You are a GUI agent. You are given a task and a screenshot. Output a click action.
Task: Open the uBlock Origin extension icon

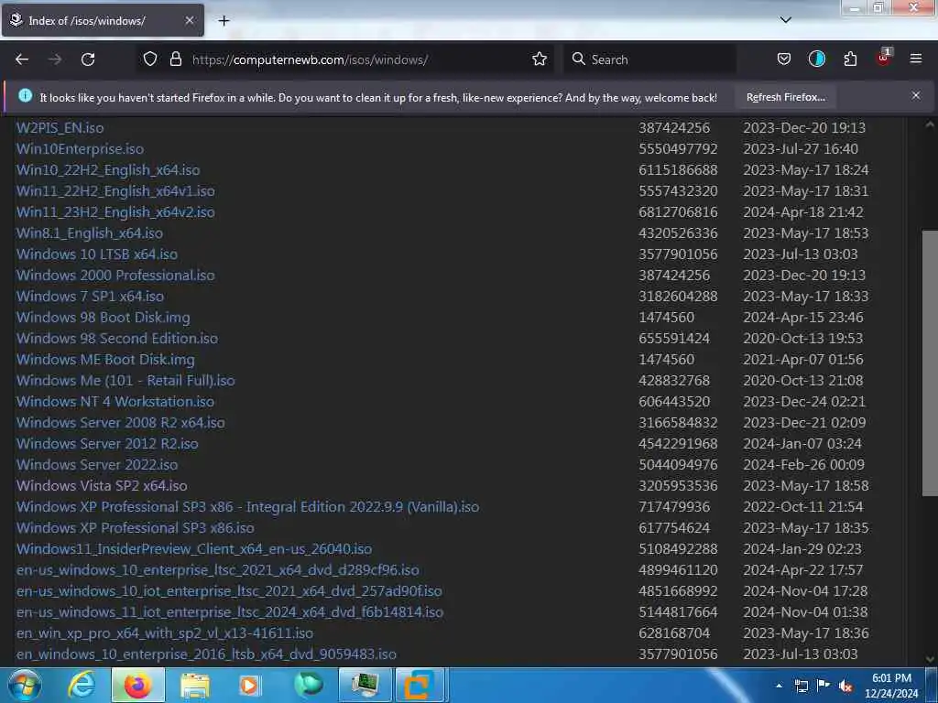coord(883,58)
